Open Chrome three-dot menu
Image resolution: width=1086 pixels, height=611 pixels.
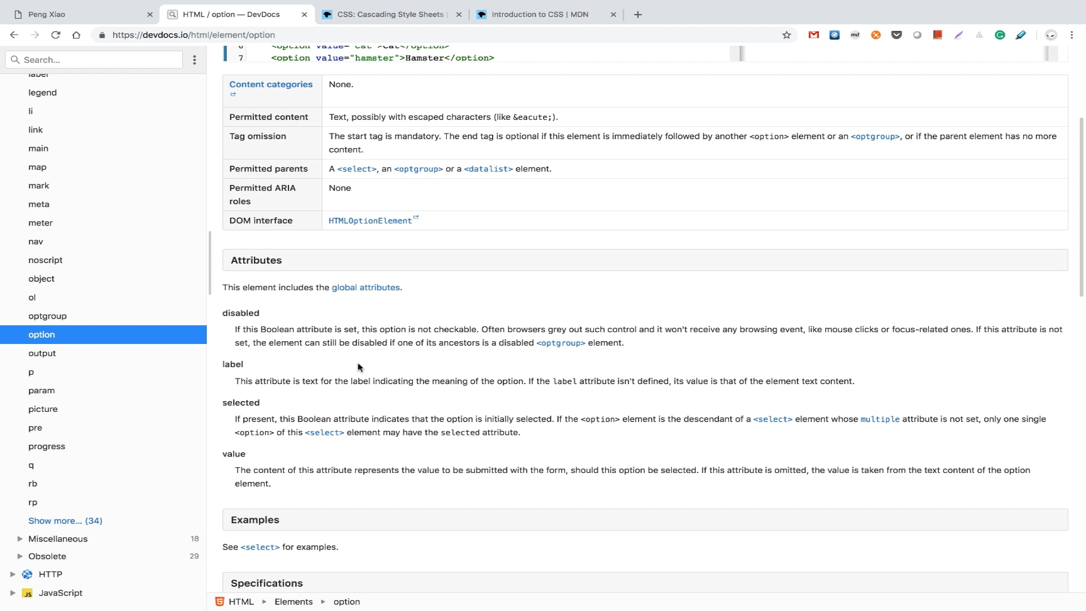(x=1071, y=35)
